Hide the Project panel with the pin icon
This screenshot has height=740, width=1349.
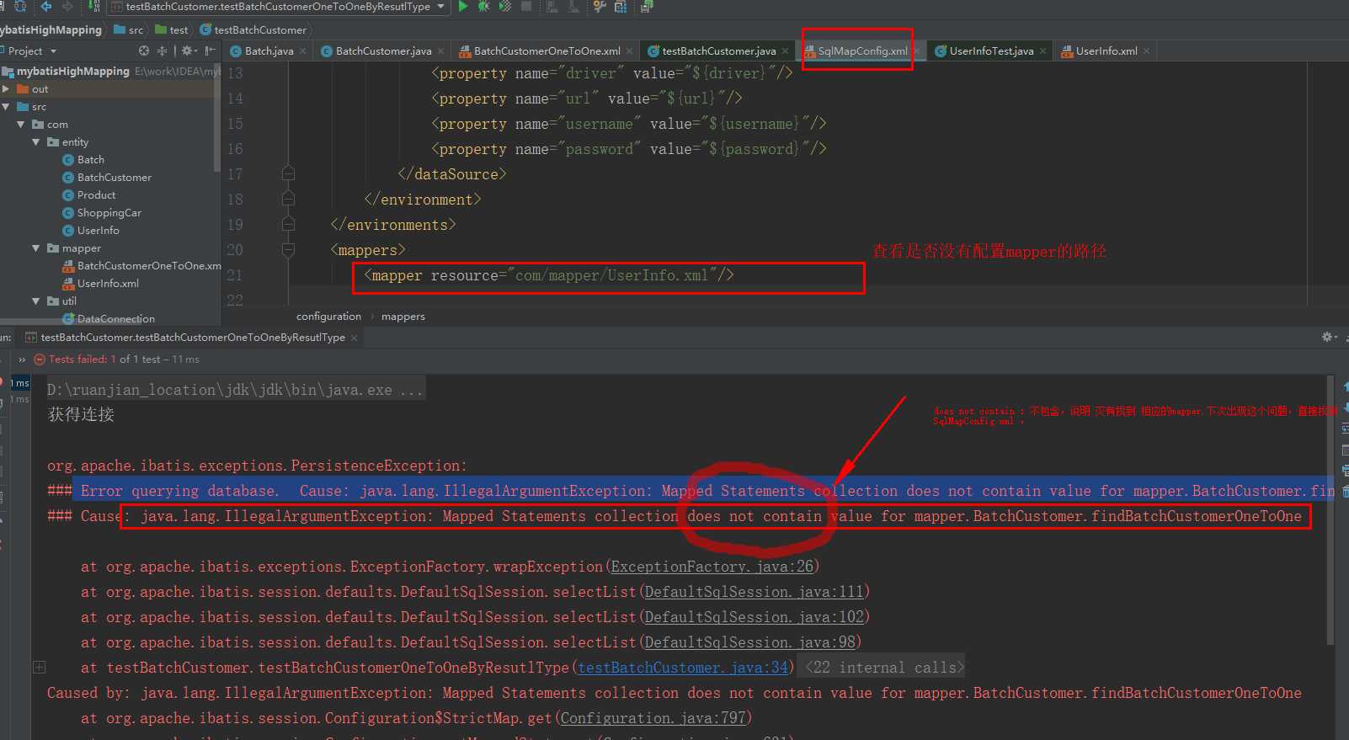[x=210, y=51]
